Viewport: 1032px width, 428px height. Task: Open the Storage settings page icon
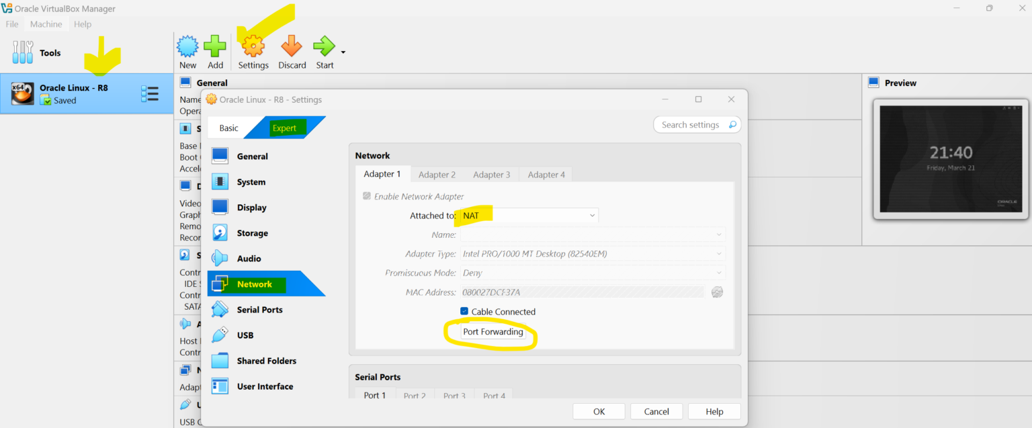click(x=220, y=232)
